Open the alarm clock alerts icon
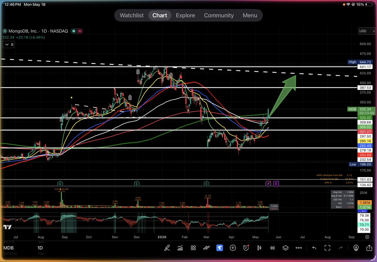377x262 pixels. point(246,248)
